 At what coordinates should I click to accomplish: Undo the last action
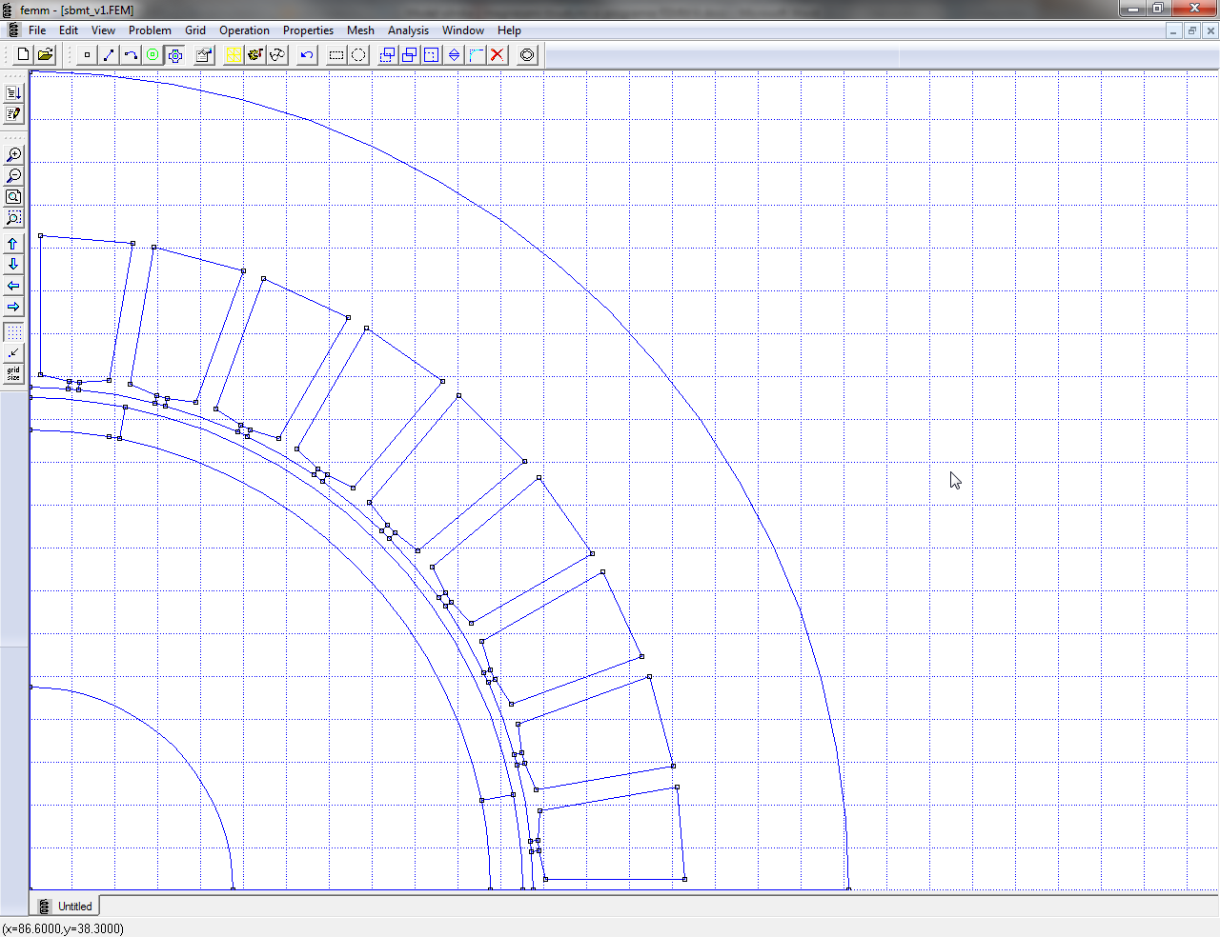(306, 54)
